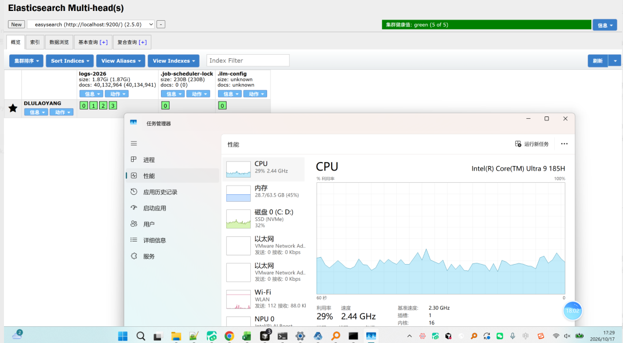The image size is (623, 343).
Task: Open the 基本查询 tab
Action: pos(93,42)
